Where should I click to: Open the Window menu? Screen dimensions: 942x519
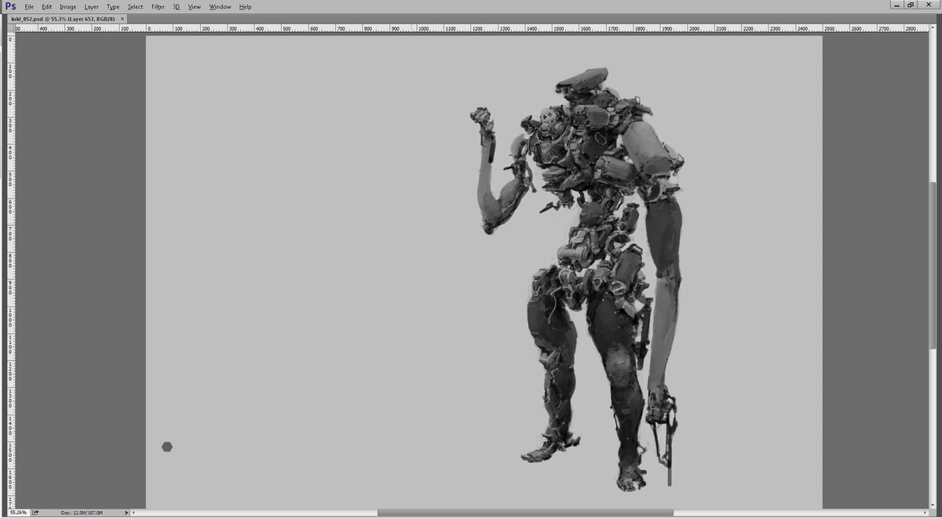coord(220,6)
